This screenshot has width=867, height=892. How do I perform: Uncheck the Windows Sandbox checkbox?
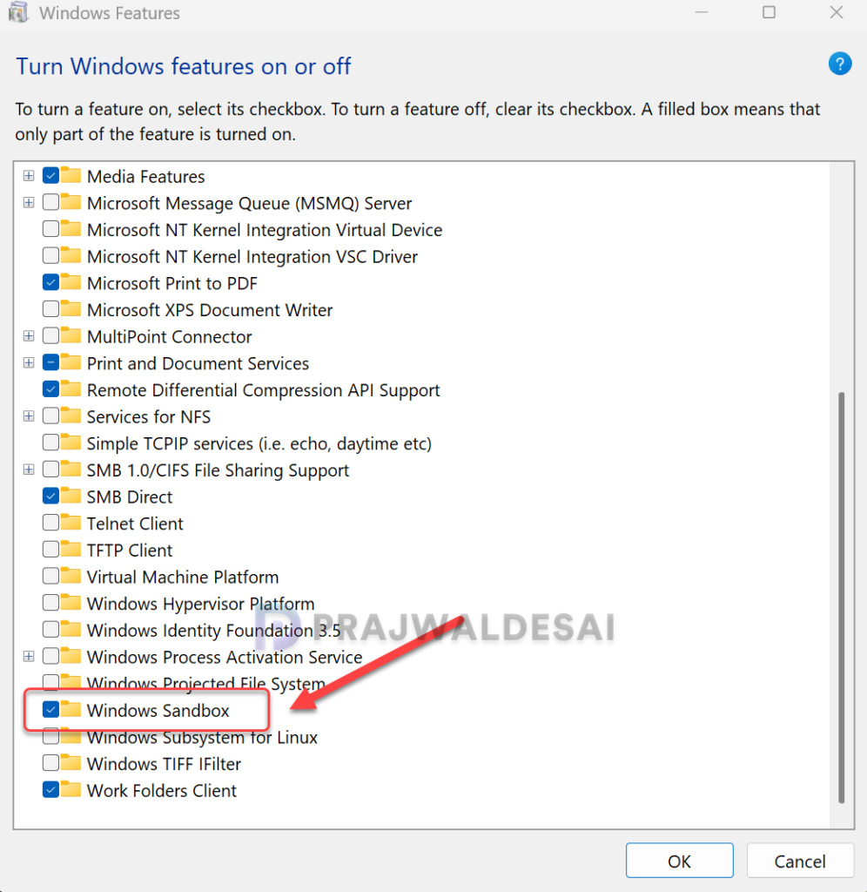pos(50,709)
